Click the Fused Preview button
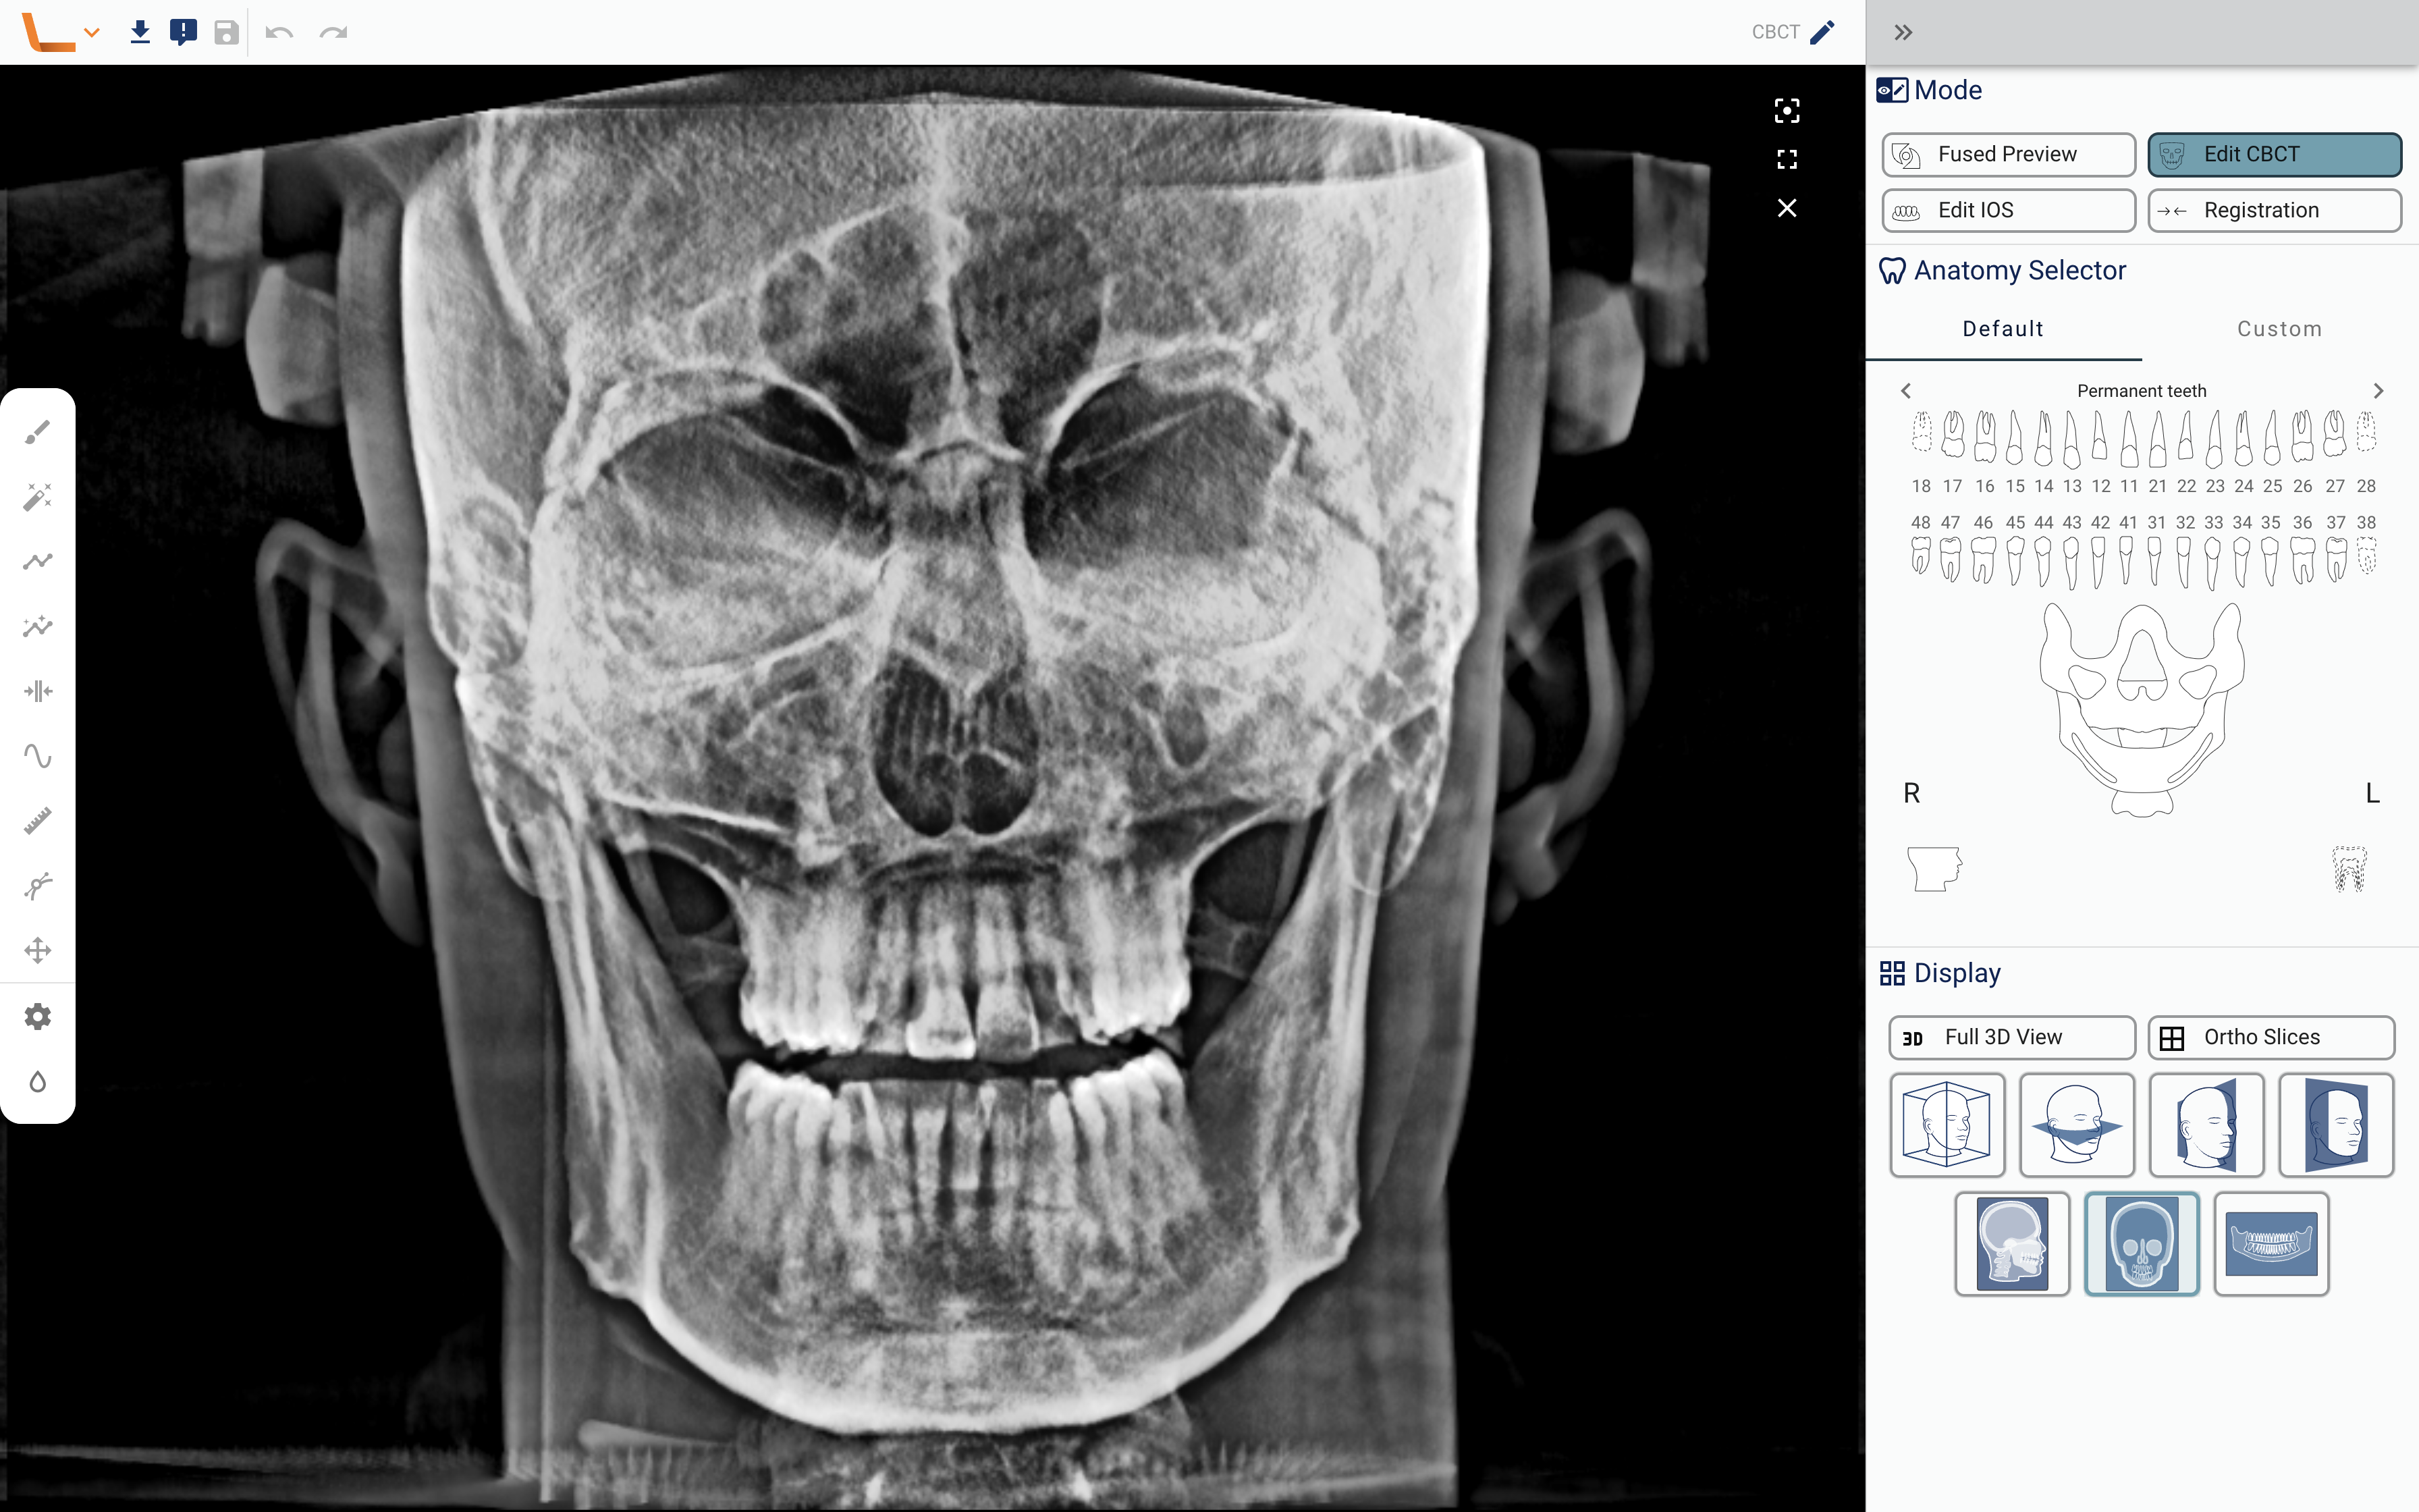The image size is (2419, 1512). point(2008,154)
